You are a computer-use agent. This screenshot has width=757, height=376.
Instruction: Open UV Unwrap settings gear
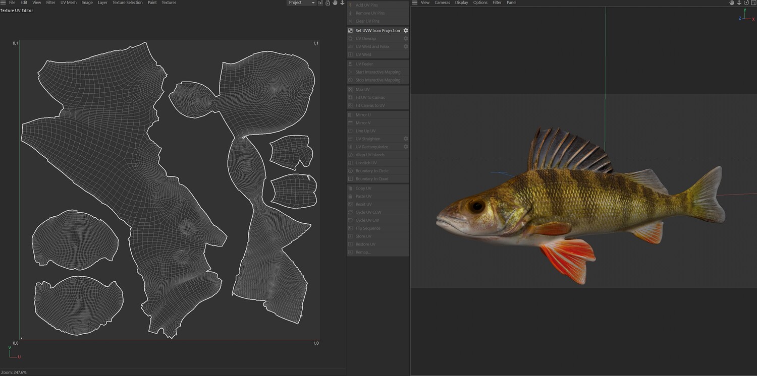(x=405, y=39)
